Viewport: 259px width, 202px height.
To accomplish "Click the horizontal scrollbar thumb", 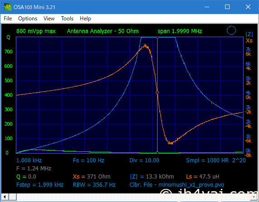I will pos(13,197).
